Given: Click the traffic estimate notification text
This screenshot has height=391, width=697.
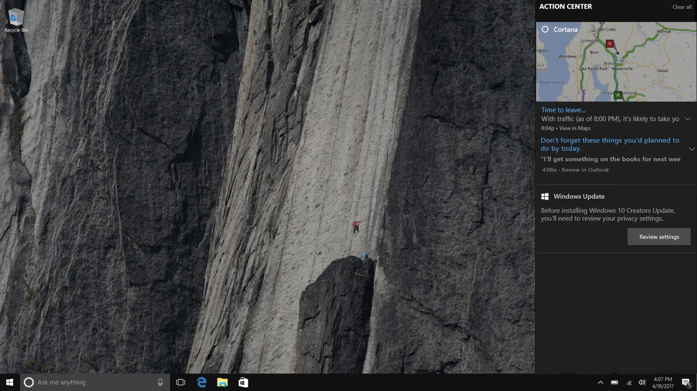Looking at the screenshot, I should (610, 119).
